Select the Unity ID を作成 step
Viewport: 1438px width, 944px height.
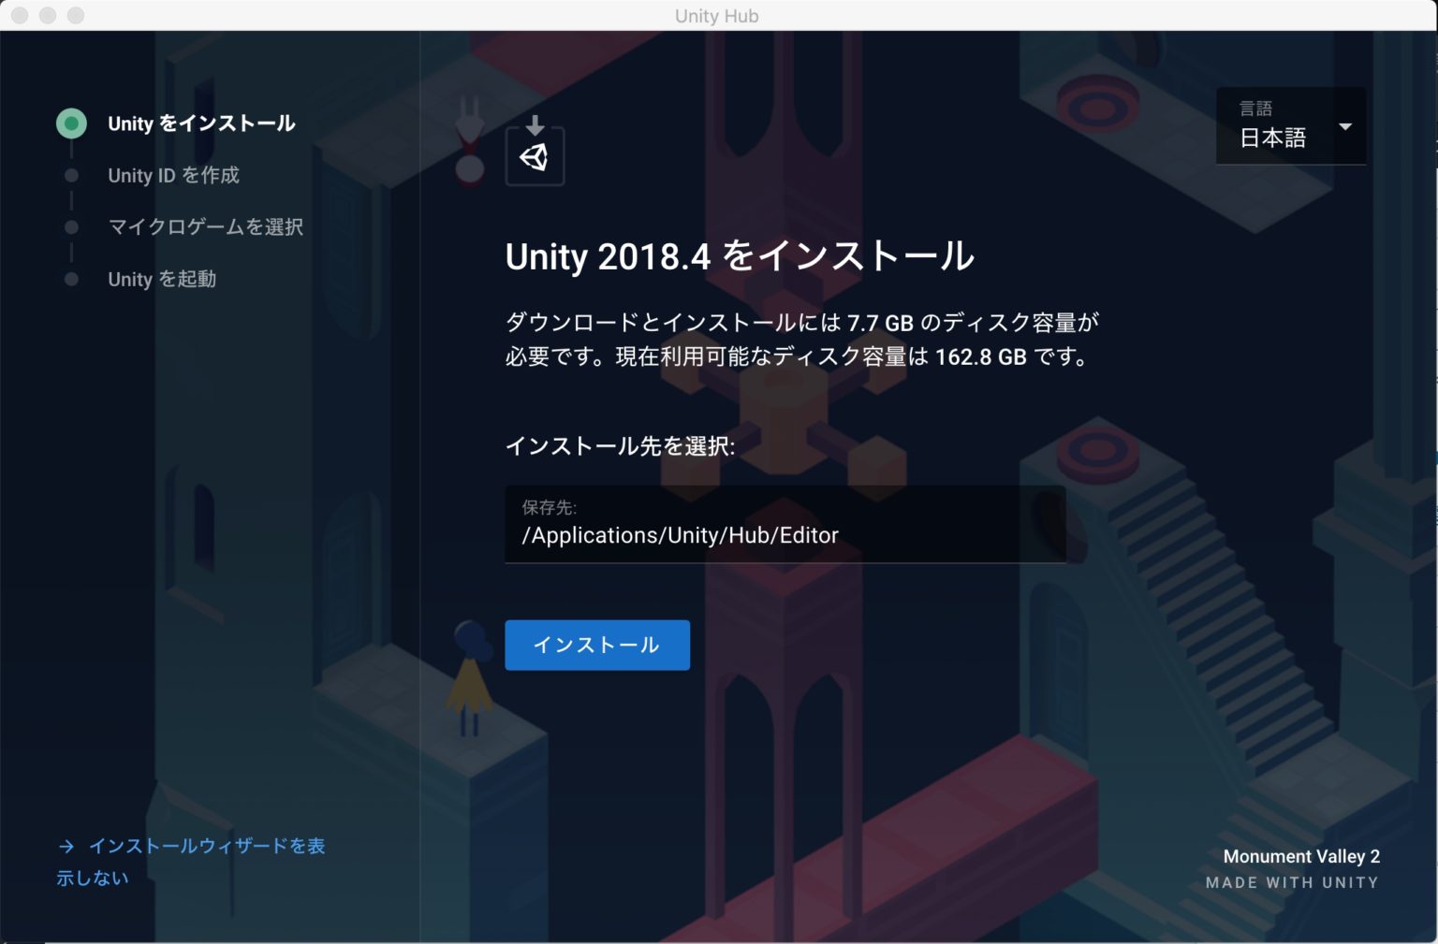[173, 175]
